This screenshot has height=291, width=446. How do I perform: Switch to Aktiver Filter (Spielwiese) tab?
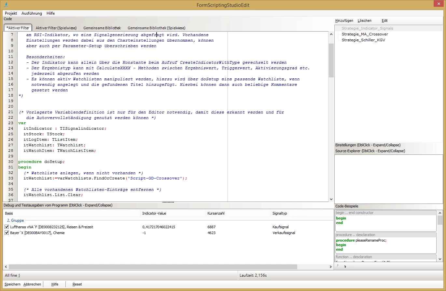pos(56,28)
